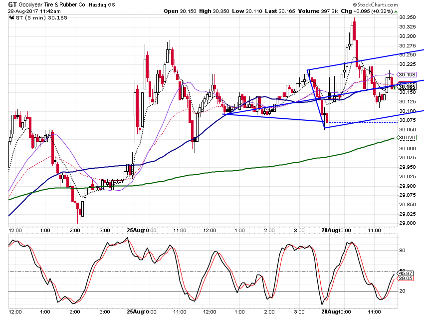The height and width of the screenshot is (316, 424).
Task: Click the green up-arrow next to Chg
Action: [x=396, y=11]
